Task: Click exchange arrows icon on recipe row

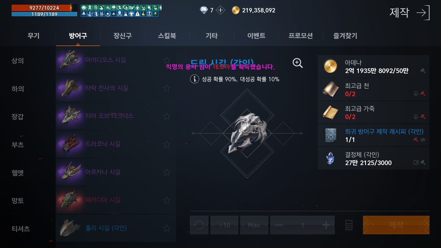Action: [423, 140]
